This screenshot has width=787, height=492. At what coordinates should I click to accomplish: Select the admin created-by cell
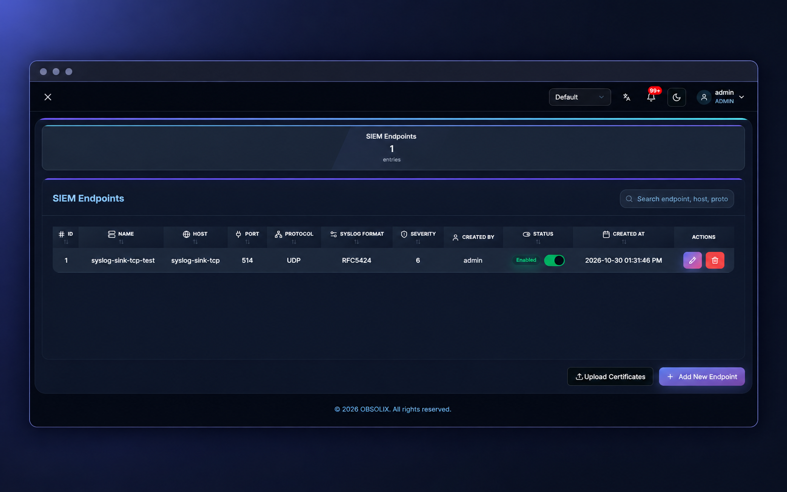coord(473,260)
